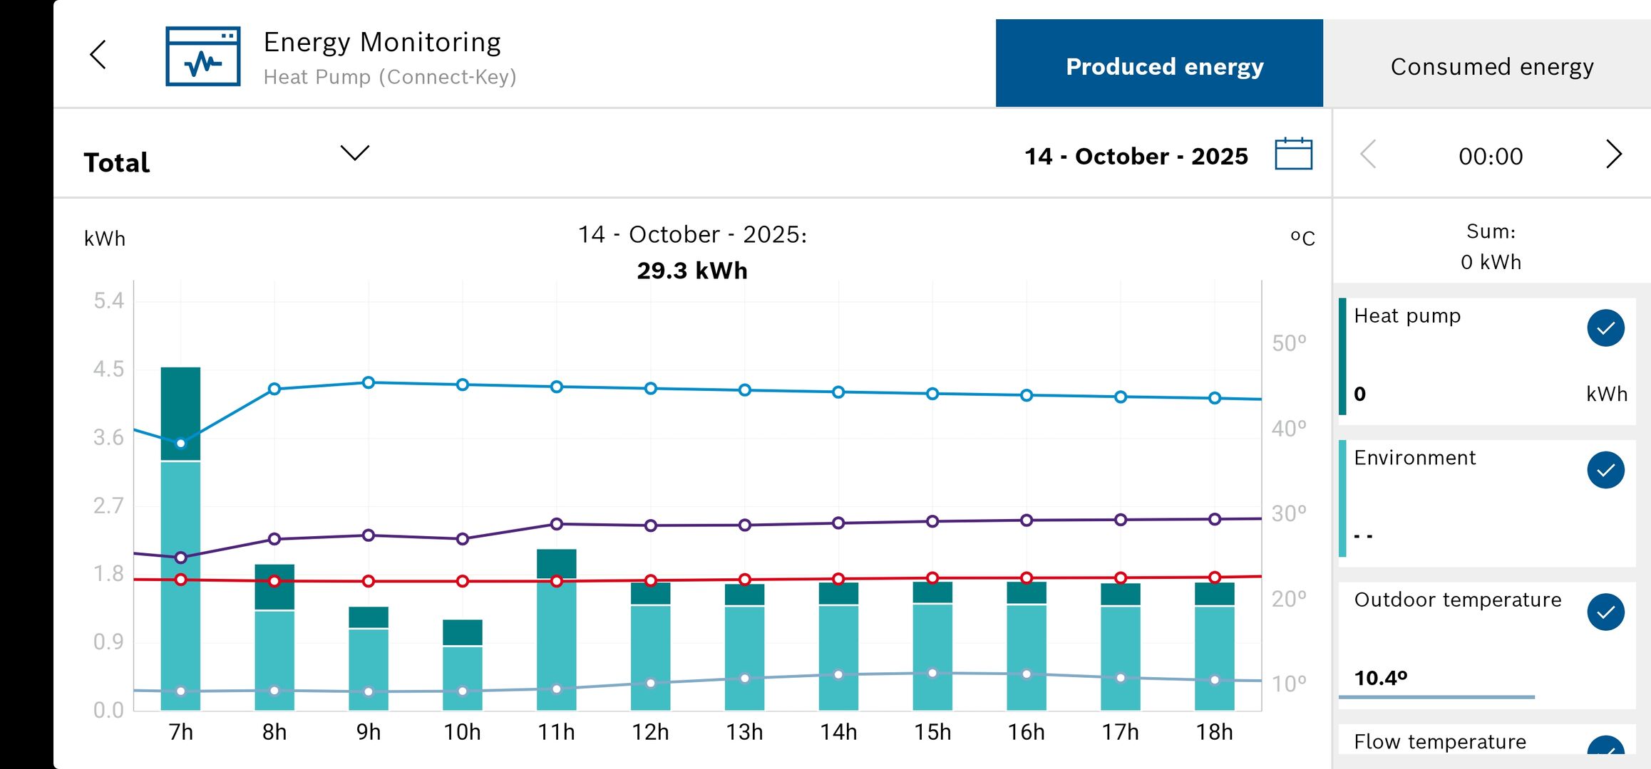Open the calendar date picker

[1293, 154]
